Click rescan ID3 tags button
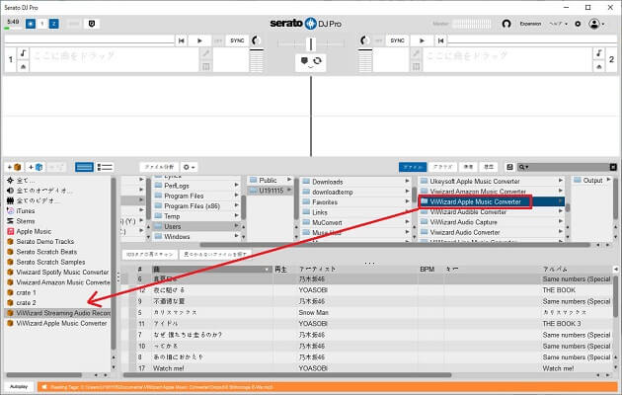This screenshot has height=395, width=622. coord(149,254)
